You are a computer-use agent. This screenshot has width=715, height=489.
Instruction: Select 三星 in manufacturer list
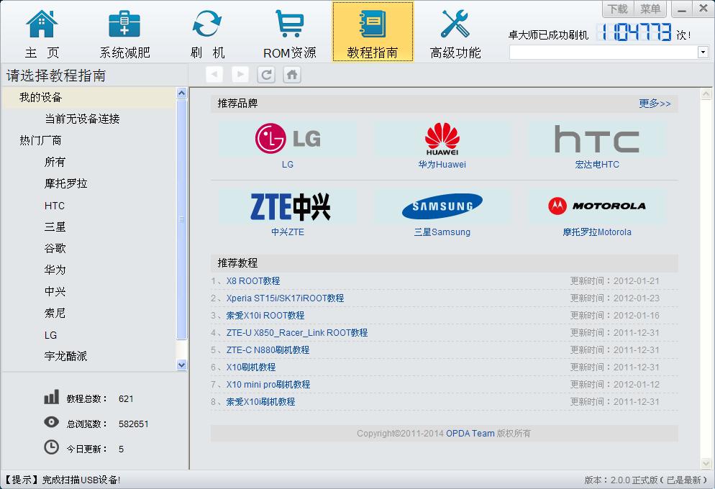(x=55, y=227)
